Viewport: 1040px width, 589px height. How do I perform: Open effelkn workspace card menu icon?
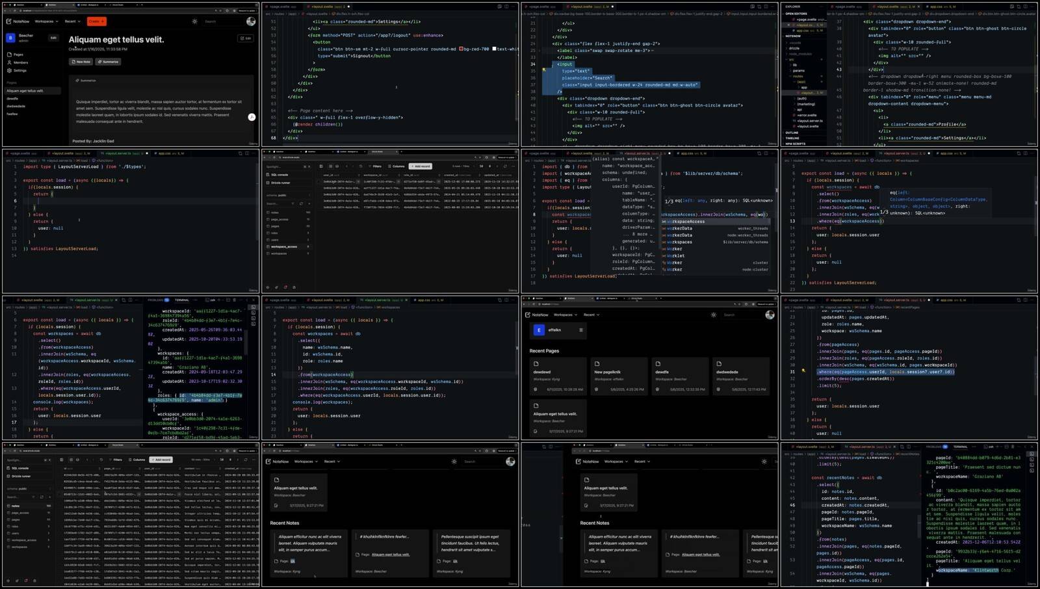581,330
